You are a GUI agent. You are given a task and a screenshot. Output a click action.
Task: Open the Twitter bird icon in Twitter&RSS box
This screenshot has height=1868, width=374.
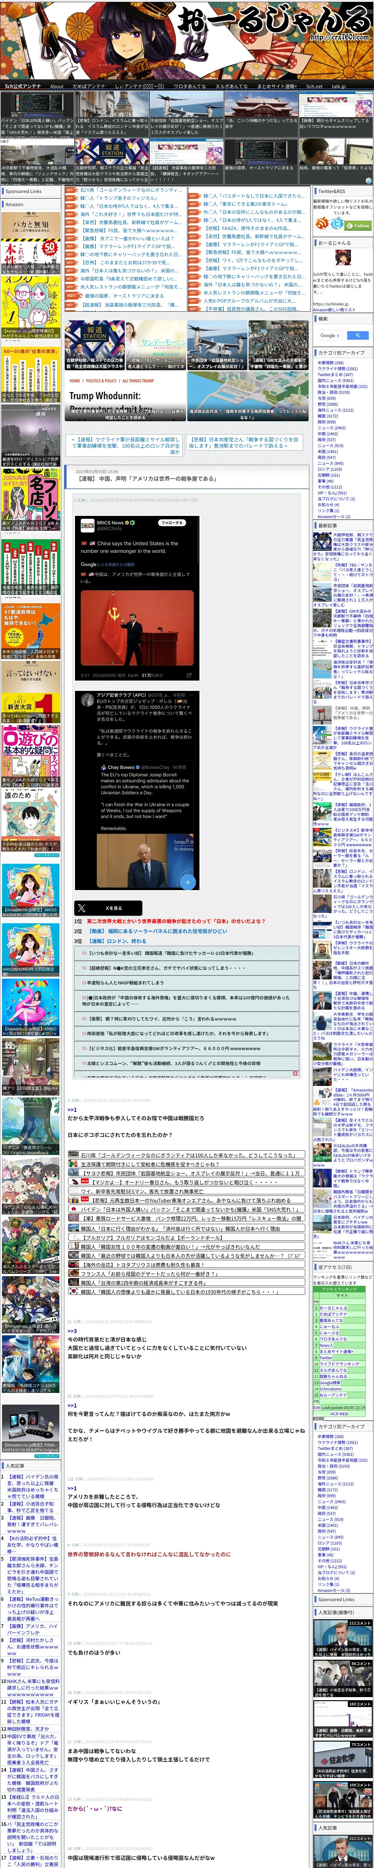[337, 223]
